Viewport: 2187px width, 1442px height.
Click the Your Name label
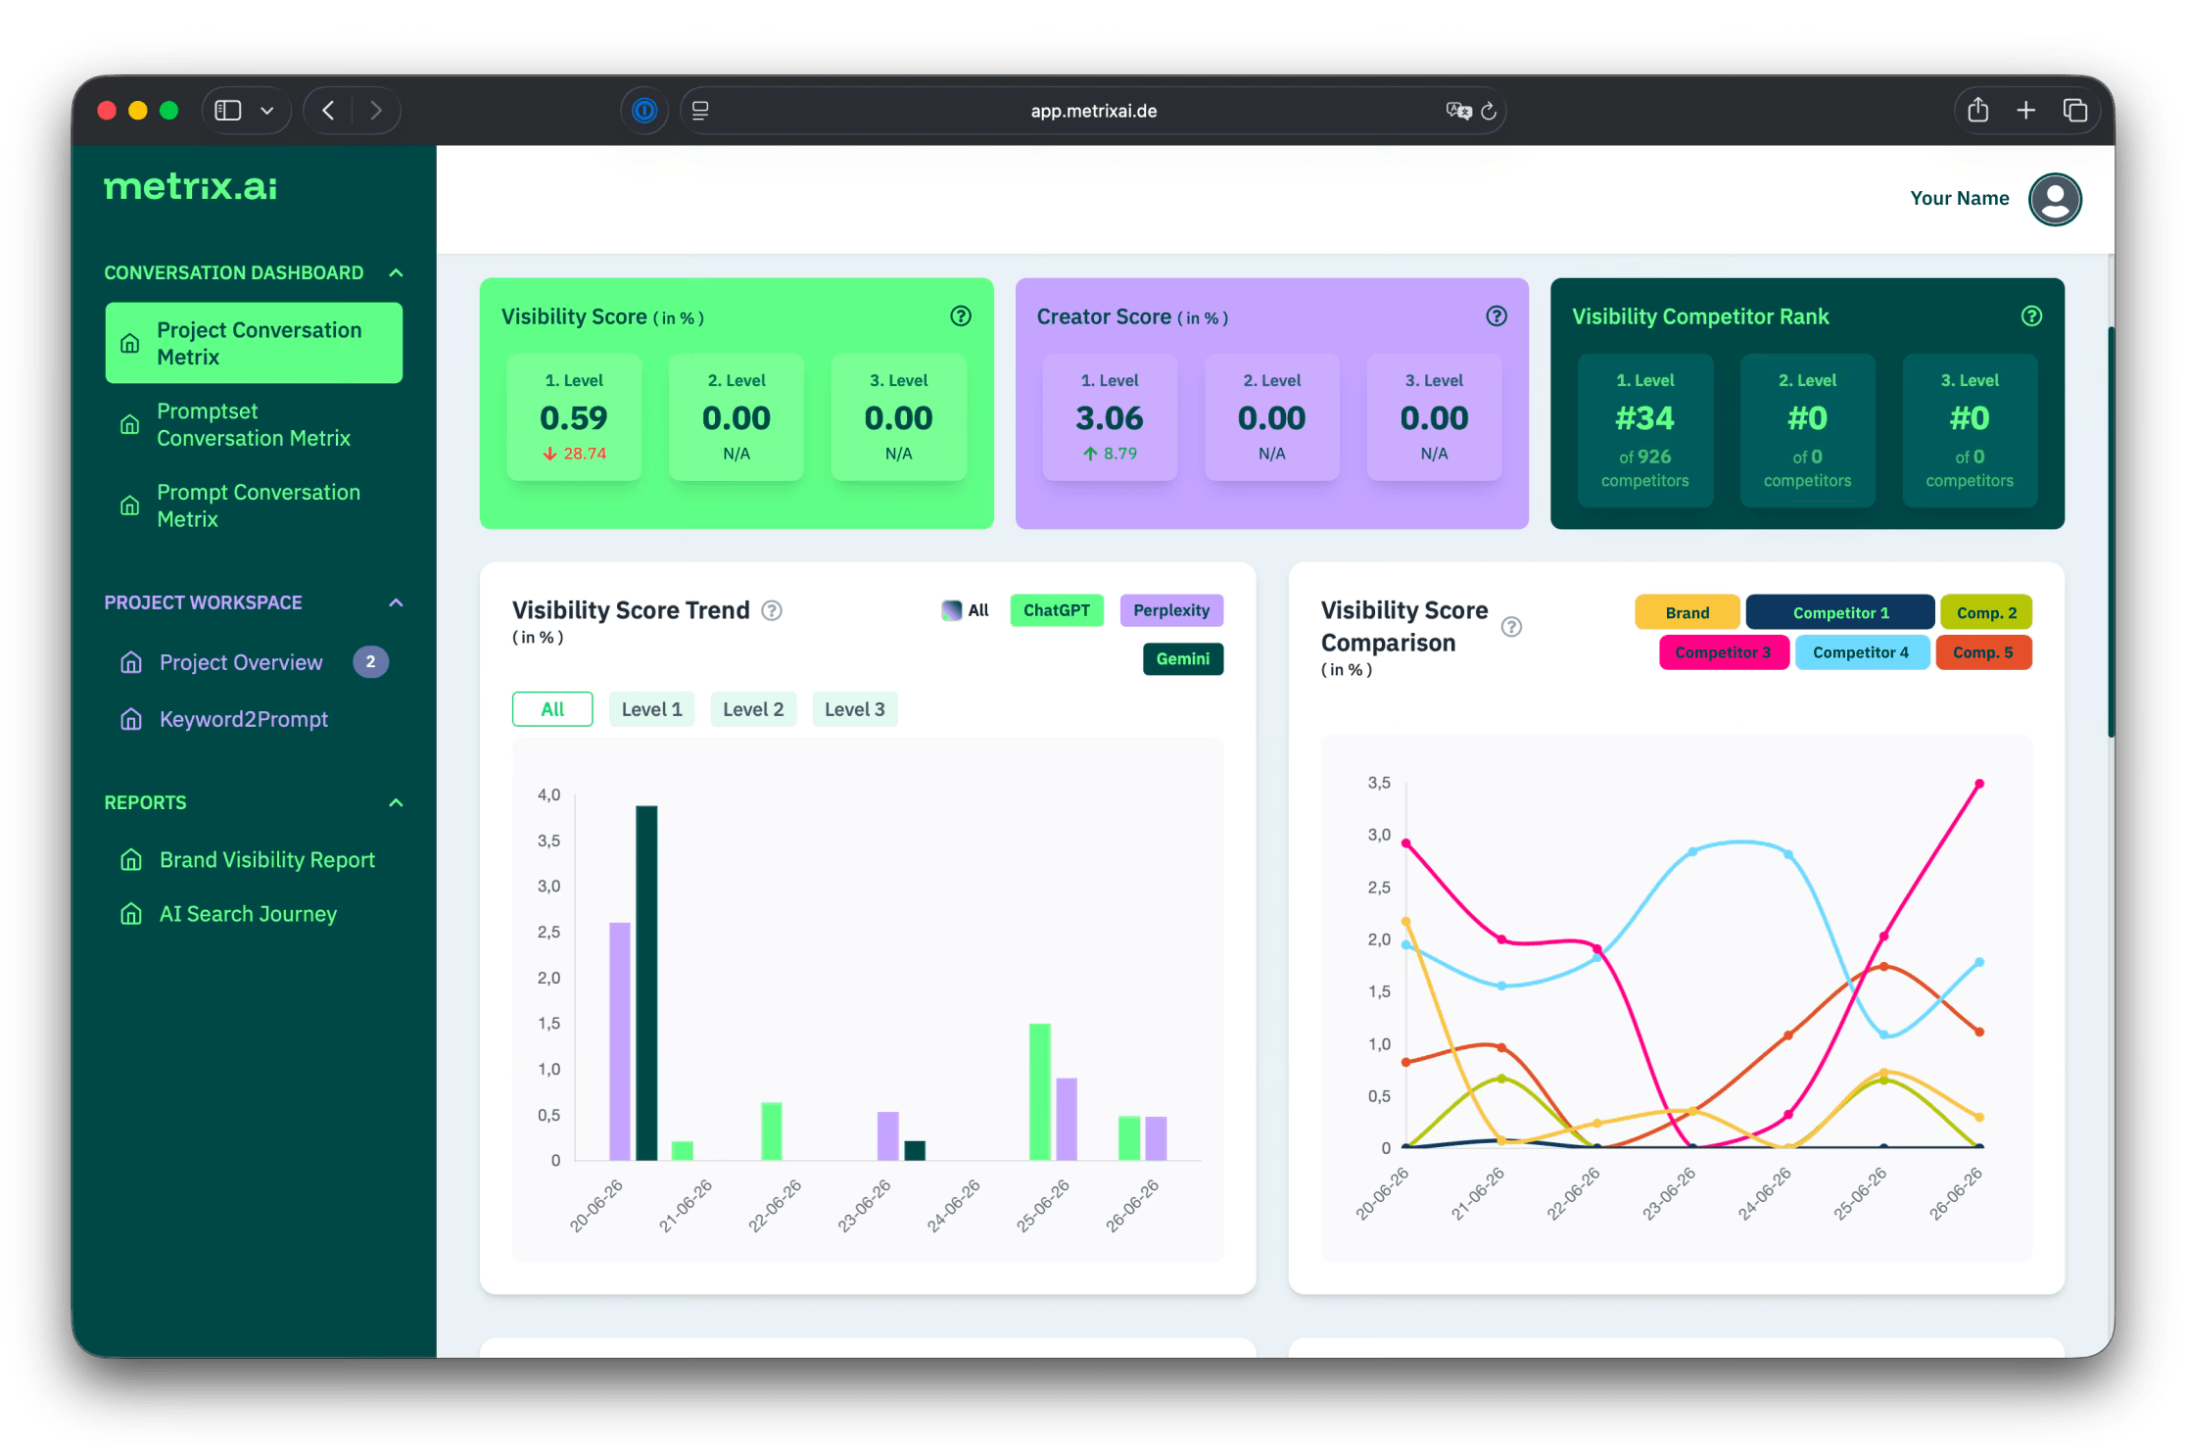tap(1959, 198)
